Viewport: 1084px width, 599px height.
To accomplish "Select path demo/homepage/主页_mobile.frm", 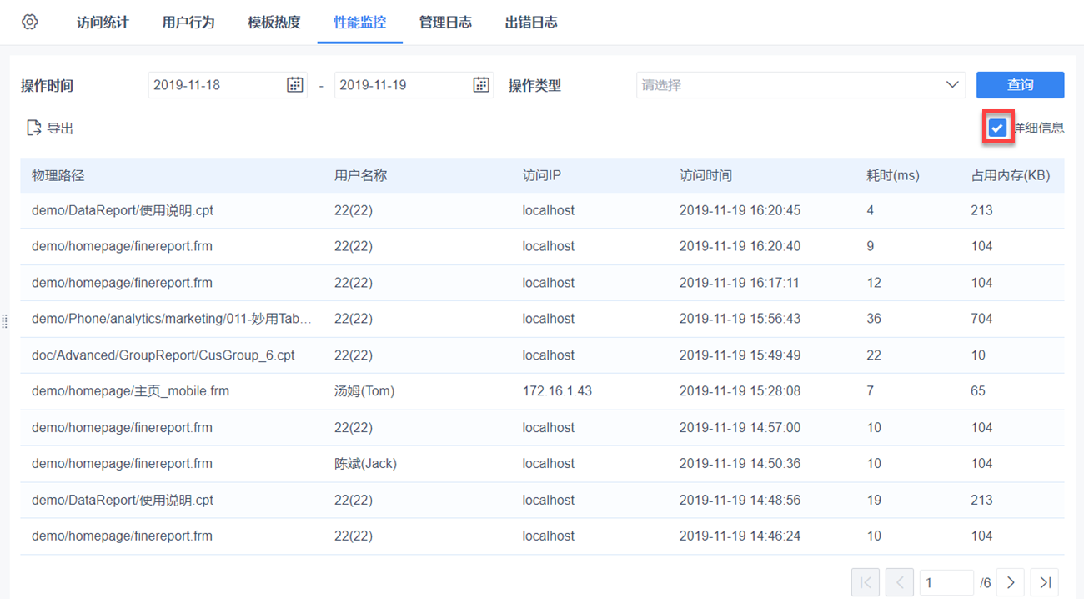I will 130,390.
